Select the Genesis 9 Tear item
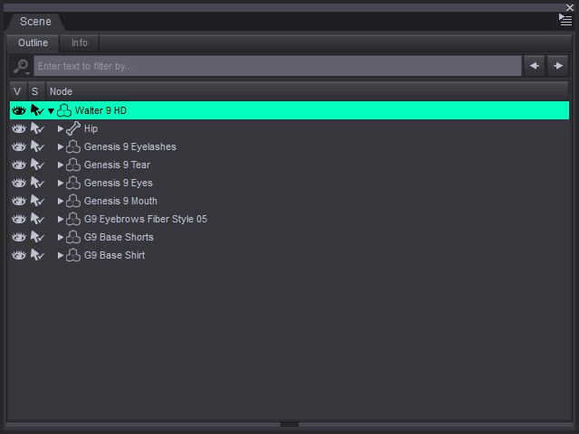 [117, 165]
